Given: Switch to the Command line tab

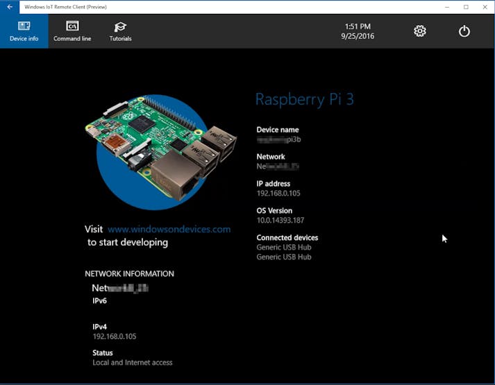Looking at the screenshot, I should [72, 31].
